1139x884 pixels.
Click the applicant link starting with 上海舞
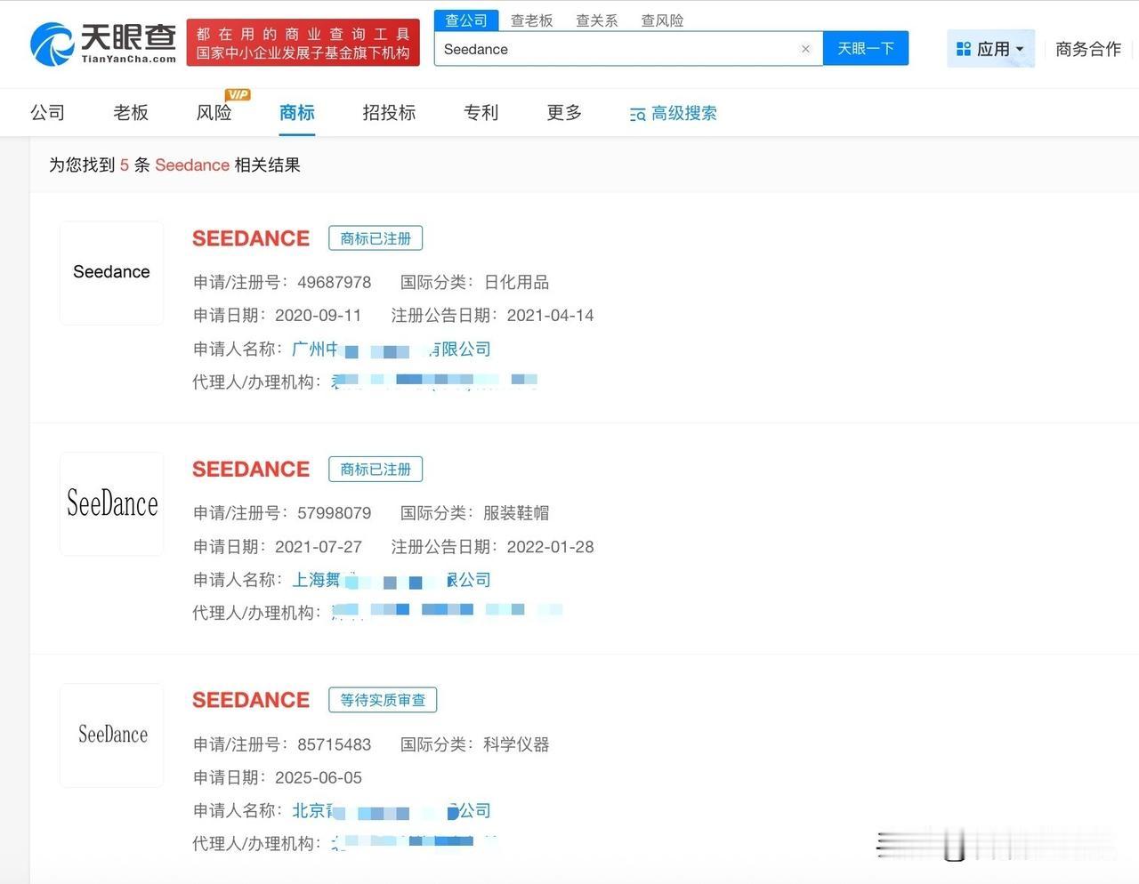tap(392, 579)
